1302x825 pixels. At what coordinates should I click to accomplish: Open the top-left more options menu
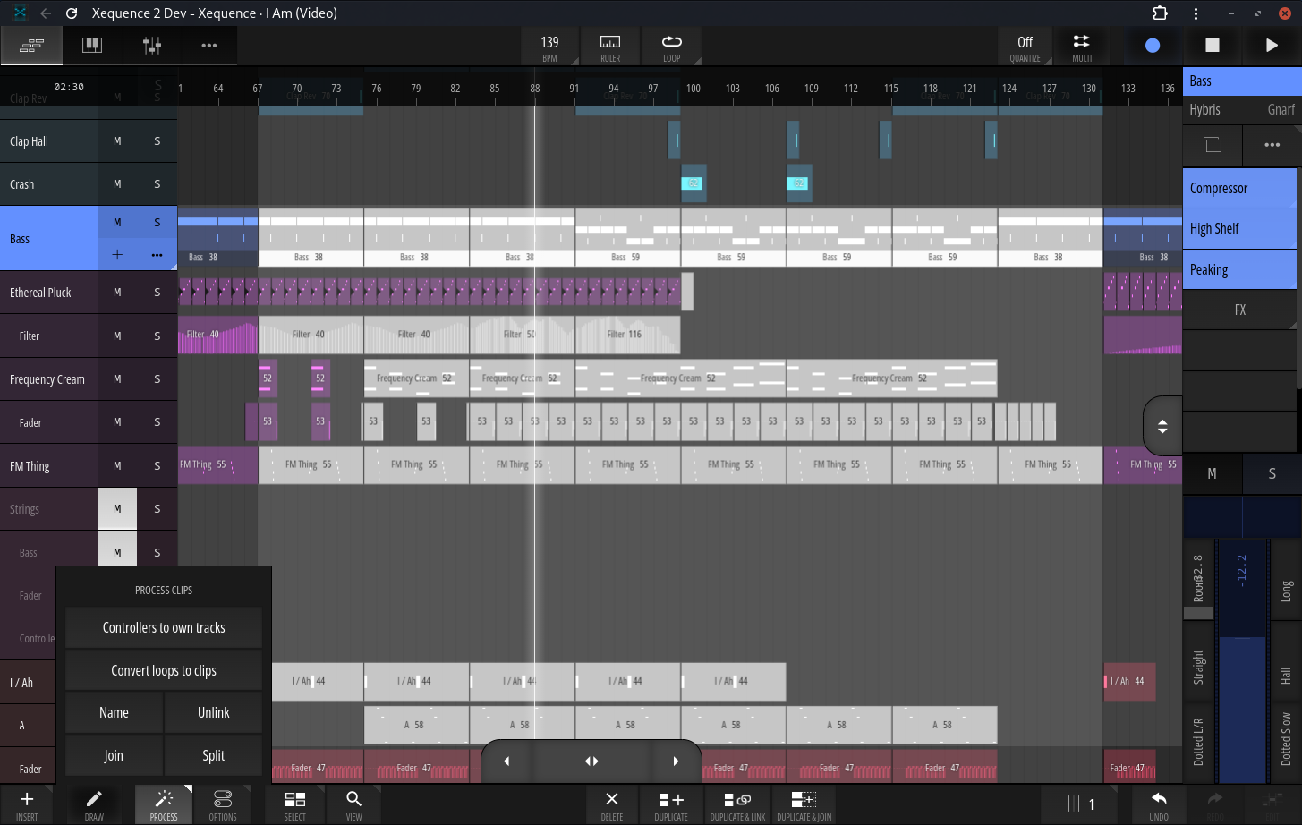209,46
